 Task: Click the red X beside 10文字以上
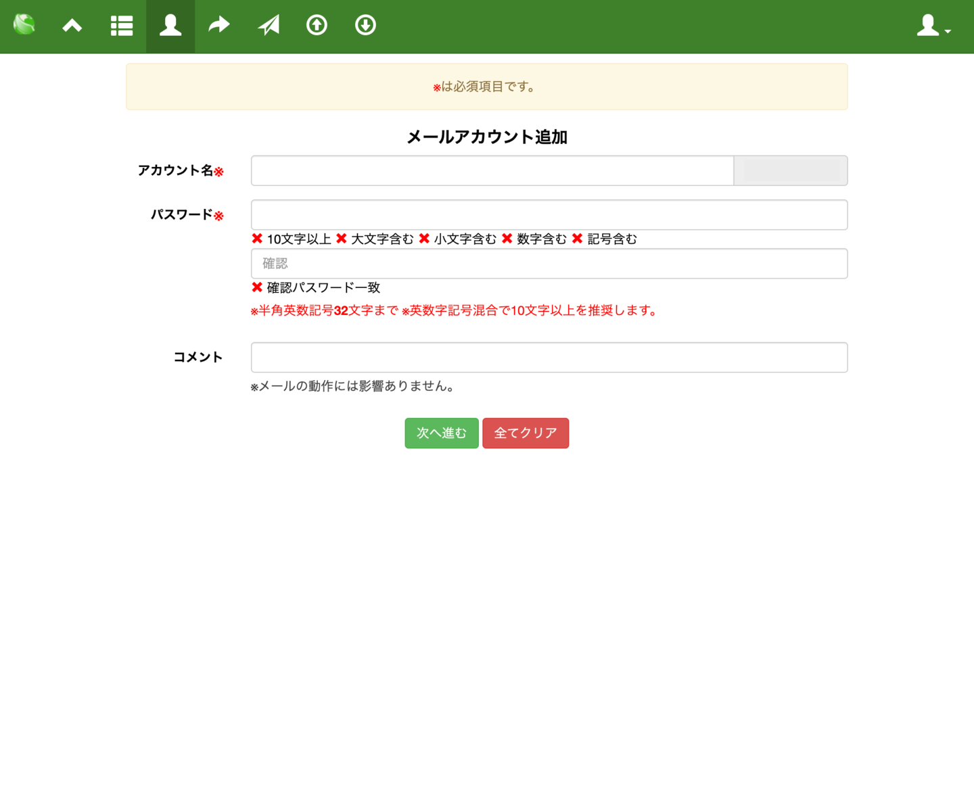click(x=257, y=238)
